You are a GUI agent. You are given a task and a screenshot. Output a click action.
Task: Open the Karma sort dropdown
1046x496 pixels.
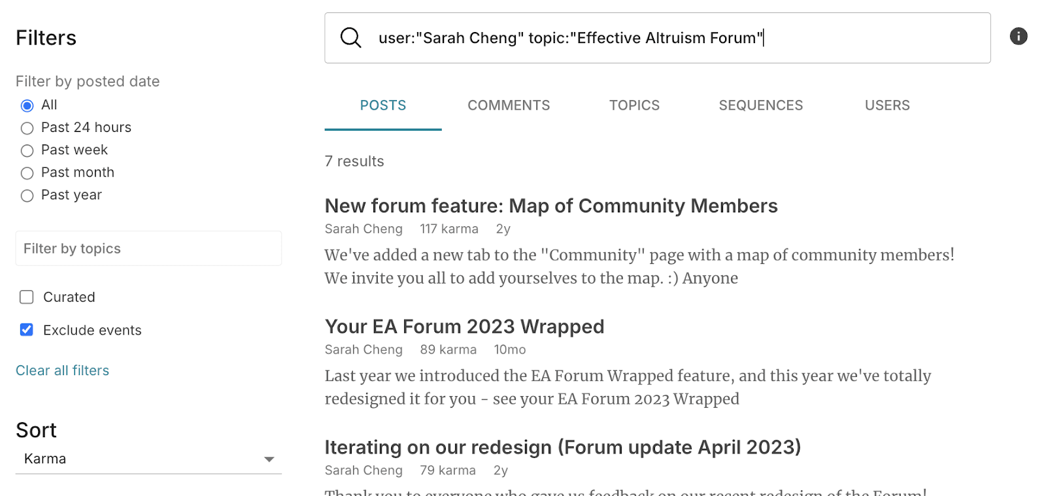(148, 459)
